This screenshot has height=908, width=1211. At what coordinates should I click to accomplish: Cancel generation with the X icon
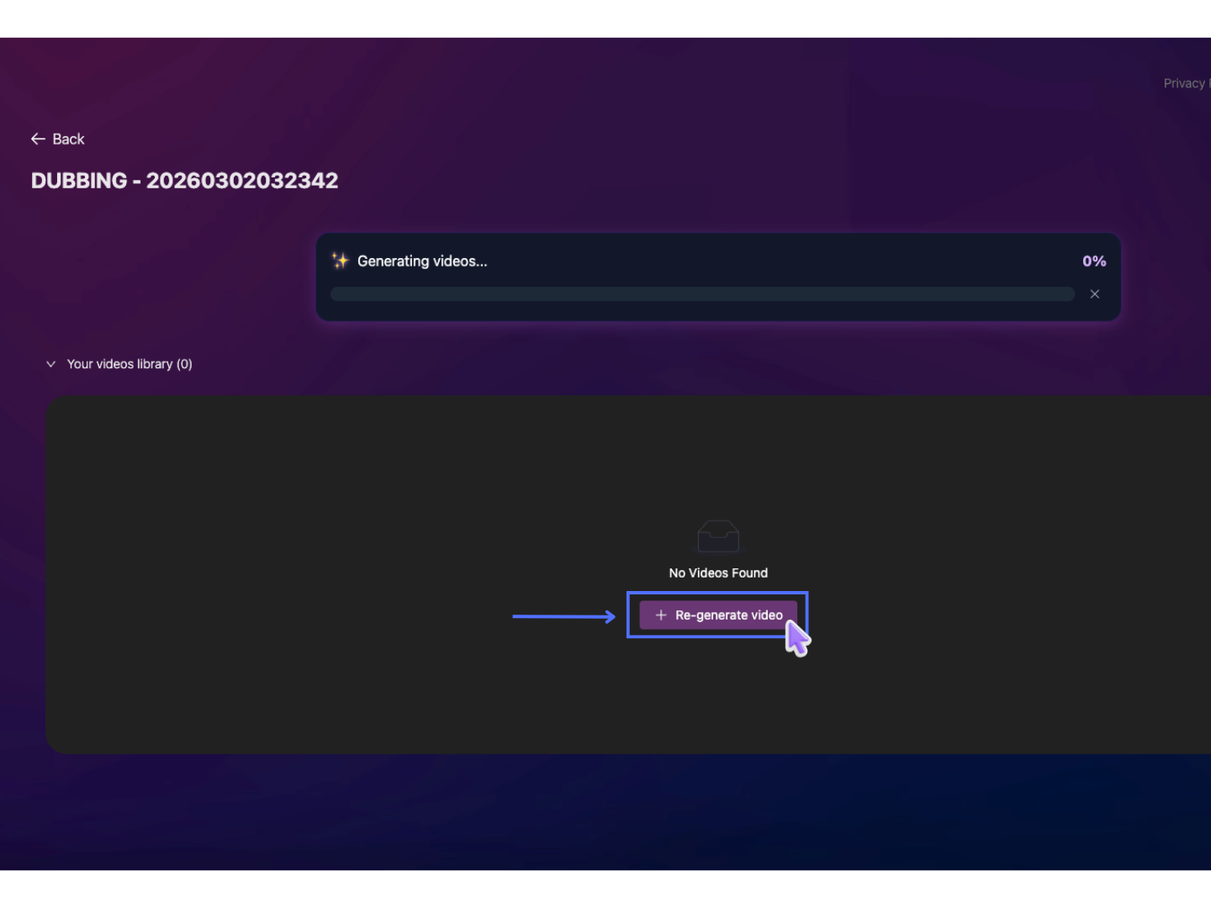1094,294
